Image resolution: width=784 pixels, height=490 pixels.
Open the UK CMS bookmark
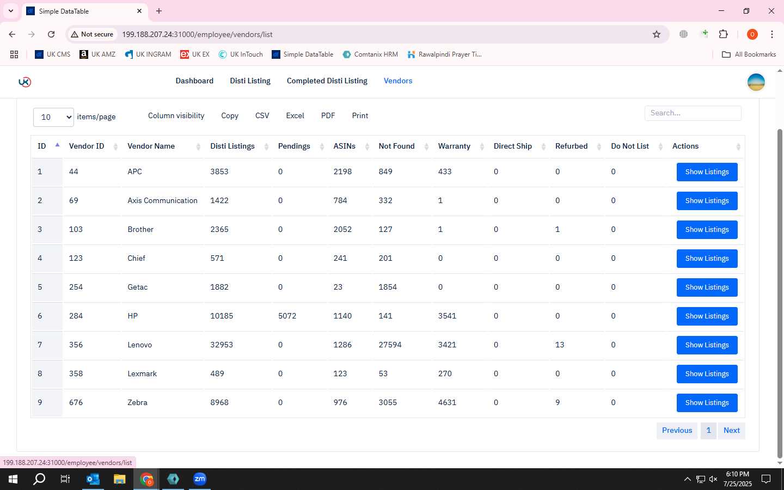(x=53, y=54)
